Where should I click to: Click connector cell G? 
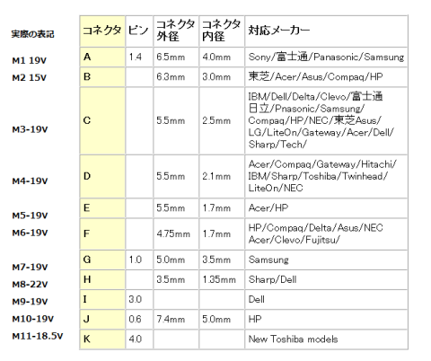[102, 260]
